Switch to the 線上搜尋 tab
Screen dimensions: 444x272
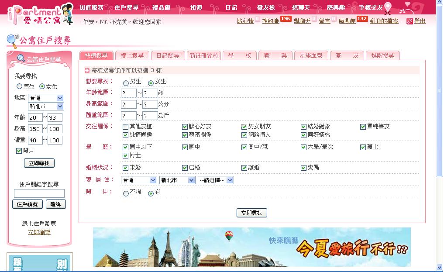[132, 55]
